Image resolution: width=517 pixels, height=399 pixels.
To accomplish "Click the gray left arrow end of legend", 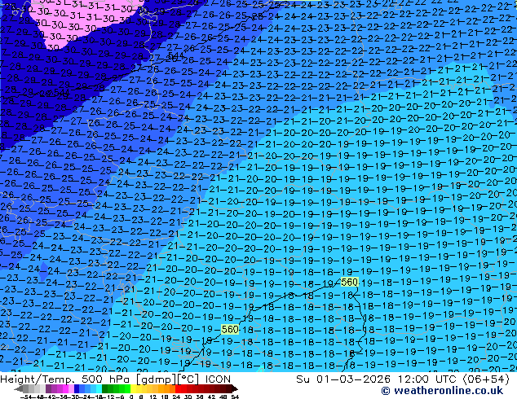I will 19,388.
